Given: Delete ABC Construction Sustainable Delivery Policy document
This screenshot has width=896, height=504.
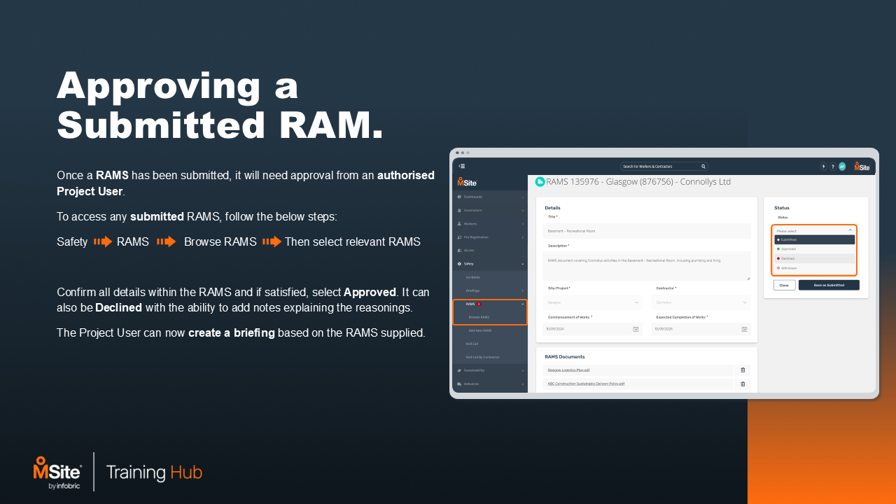Looking at the screenshot, I should coord(743,384).
